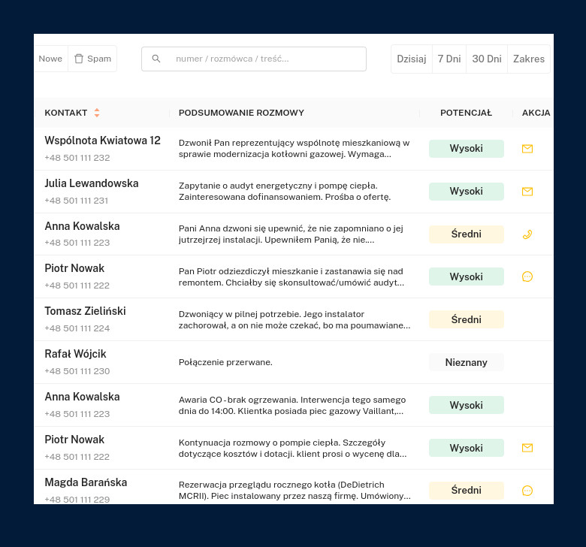Open Rafał Wójcik contact row
The image size is (586, 547).
pos(75,354)
